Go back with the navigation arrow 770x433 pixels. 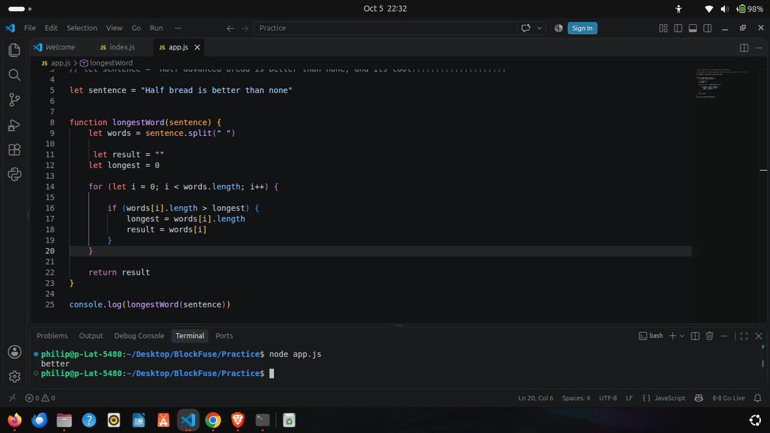click(x=230, y=28)
